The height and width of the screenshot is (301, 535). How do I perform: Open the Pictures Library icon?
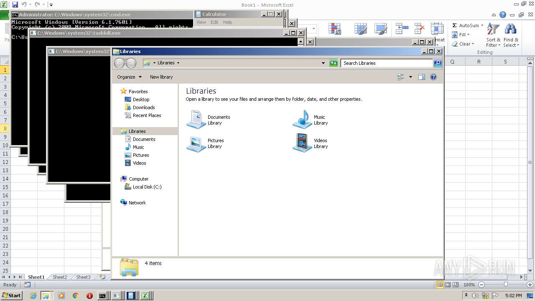(196, 143)
